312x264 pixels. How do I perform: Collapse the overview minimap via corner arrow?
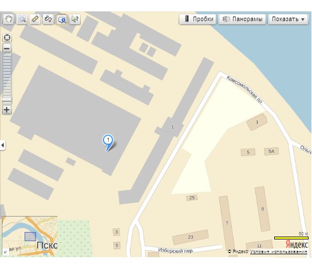(5, 252)
